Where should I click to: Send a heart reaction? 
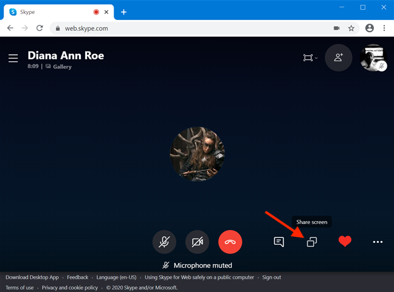pyautogui.click(x=345, y=242)
